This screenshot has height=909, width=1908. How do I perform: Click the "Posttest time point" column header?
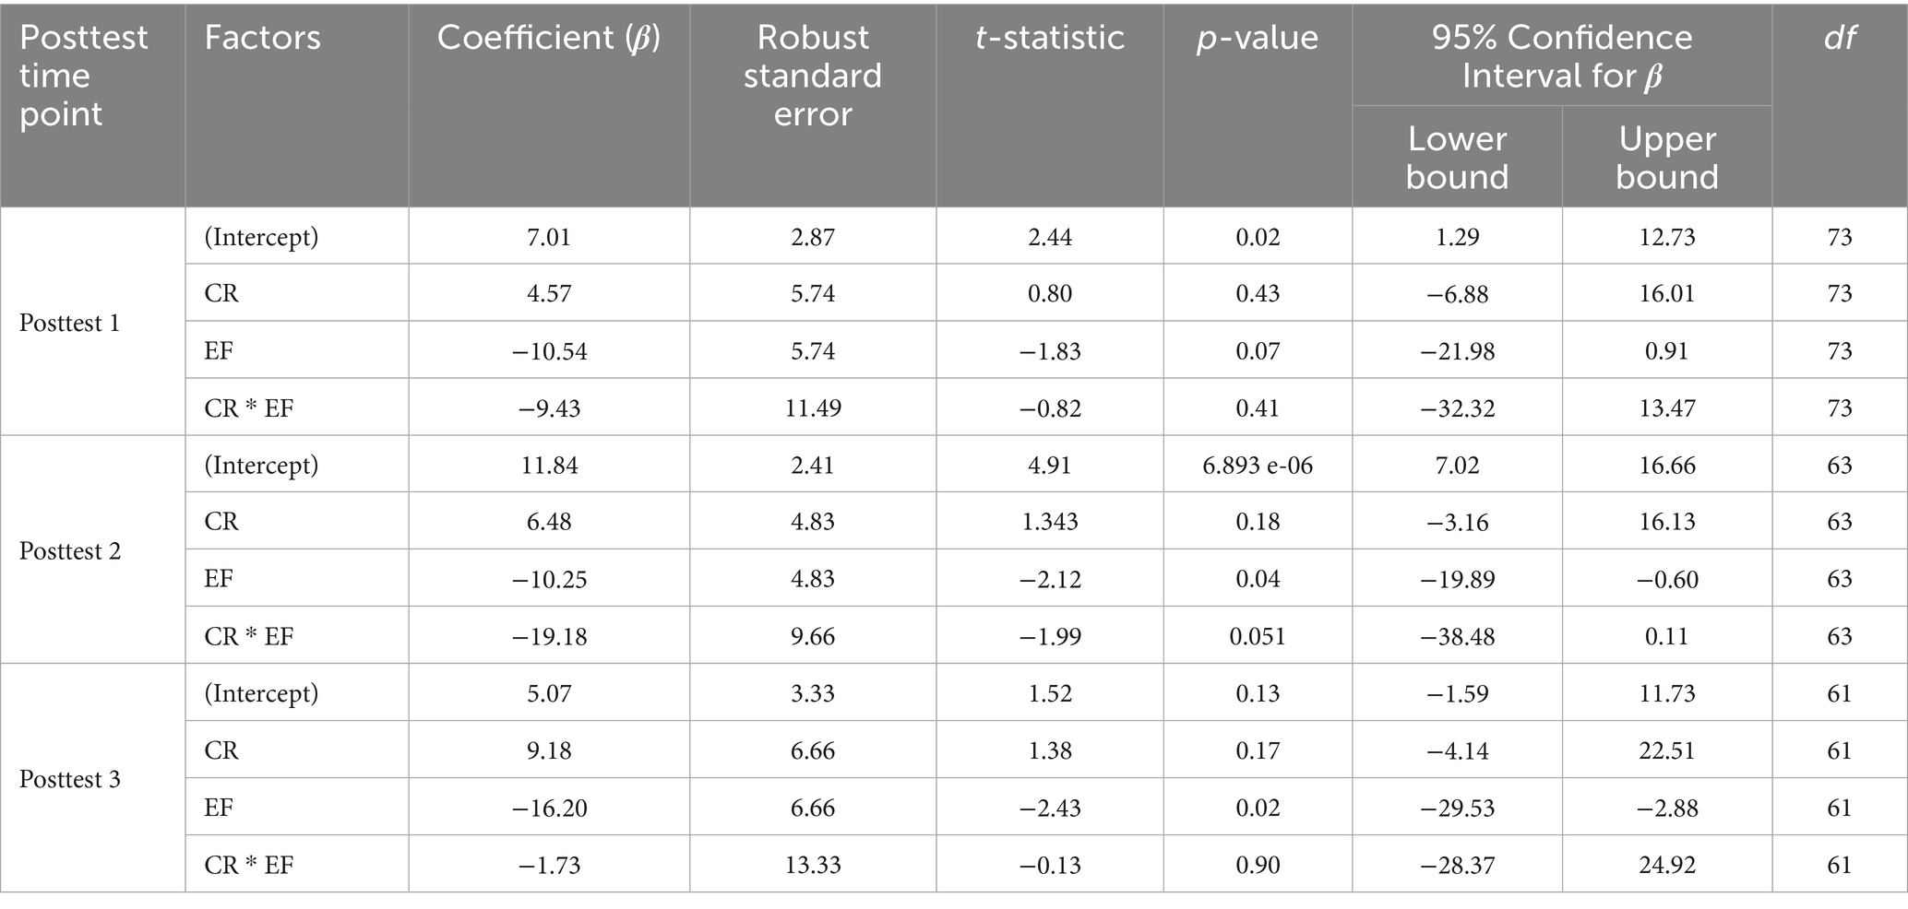(x=83, y=76)
